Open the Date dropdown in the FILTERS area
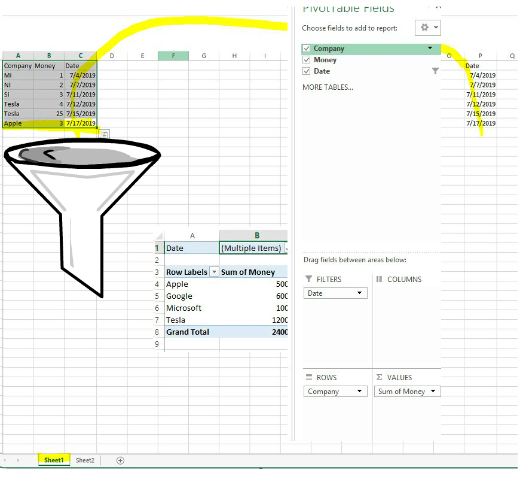This screenshot has height=479, width=523. 359,293
